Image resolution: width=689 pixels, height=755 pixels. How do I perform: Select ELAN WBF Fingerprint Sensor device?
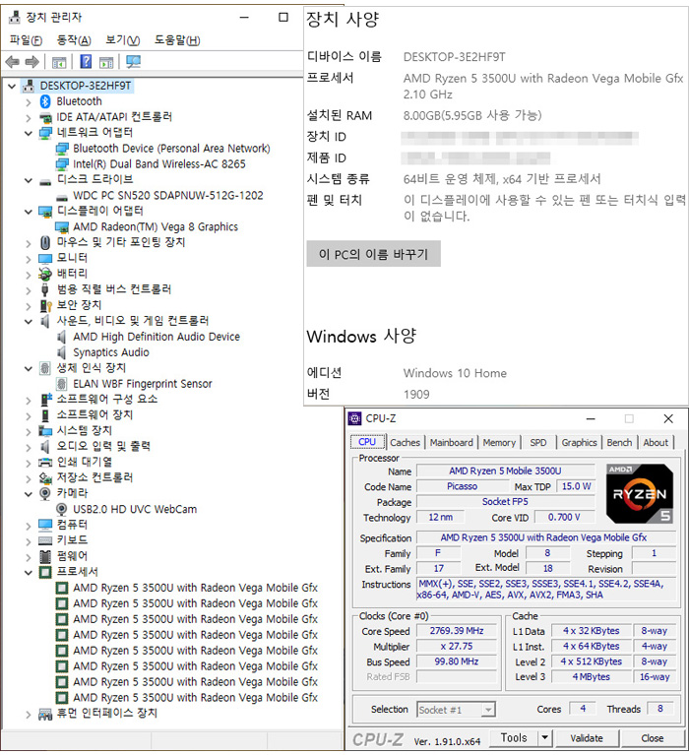click(142, 384)
